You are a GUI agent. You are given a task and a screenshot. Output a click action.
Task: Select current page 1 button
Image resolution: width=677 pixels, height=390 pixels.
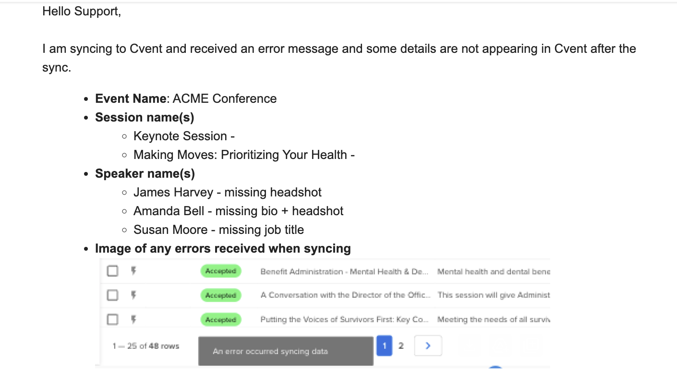[x=385, y=346]
